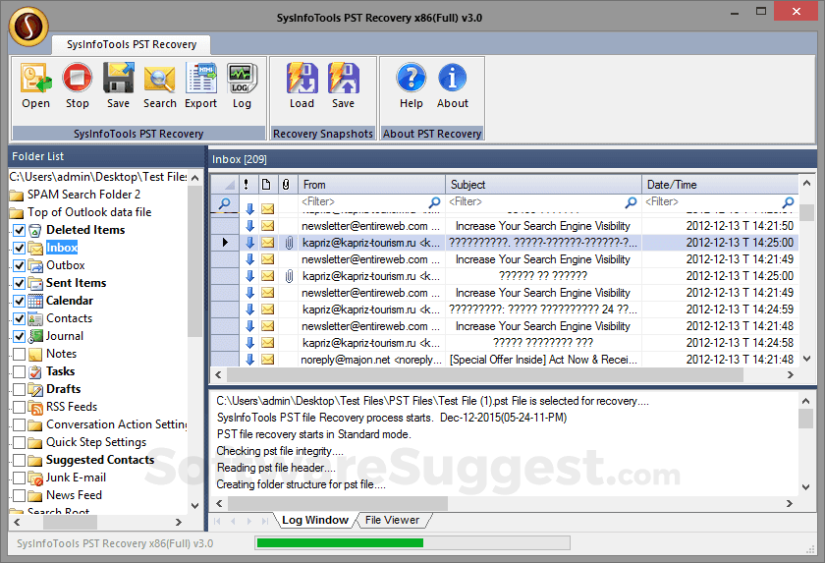Check the Junk E-mail folder checkbox
Image resolution: width=825 pixels, height=563 pixels.
(19, 478)
